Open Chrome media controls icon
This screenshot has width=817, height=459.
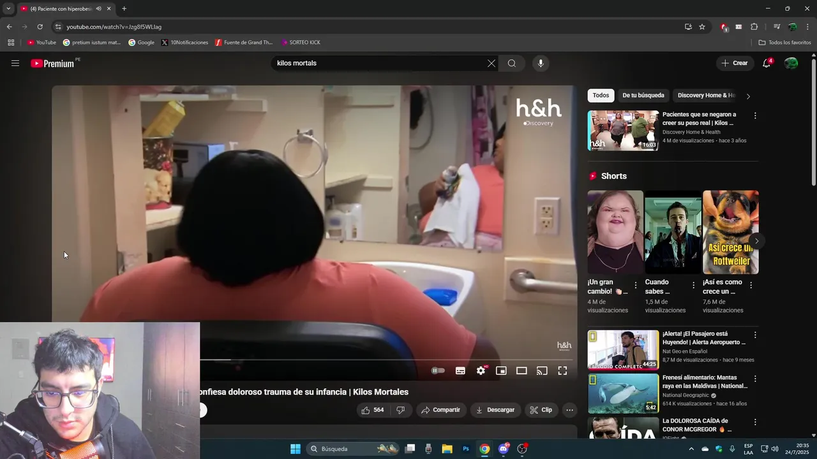pyautogui.click(x=777, y=27)
